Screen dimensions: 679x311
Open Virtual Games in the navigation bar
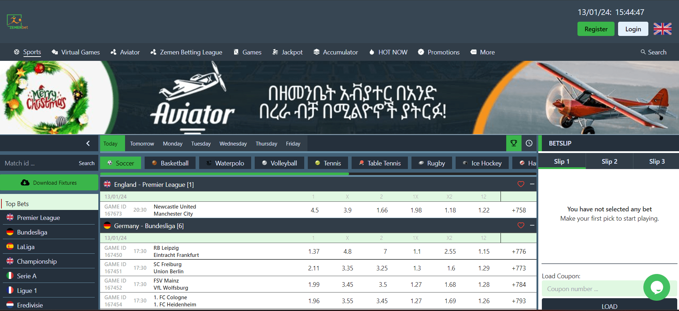pyautogui.click(x=76, y=52)
